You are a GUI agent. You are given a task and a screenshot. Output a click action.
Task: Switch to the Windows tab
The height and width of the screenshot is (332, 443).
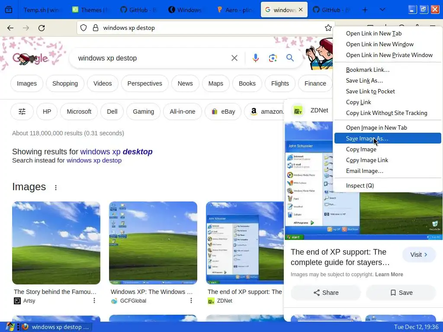[x=187, y=10]
